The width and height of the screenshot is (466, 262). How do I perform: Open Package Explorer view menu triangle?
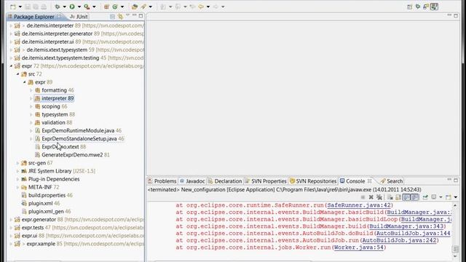pyautogui.click(x=128, y=15)
